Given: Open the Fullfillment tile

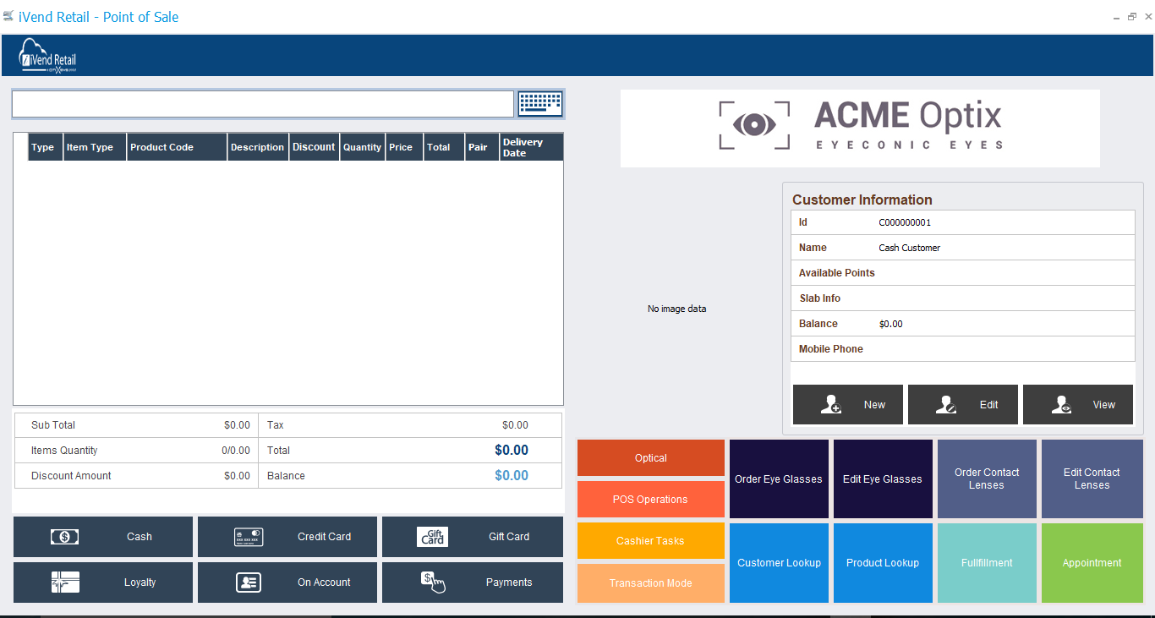Looking at the screenshot, I should coord(987,563).
